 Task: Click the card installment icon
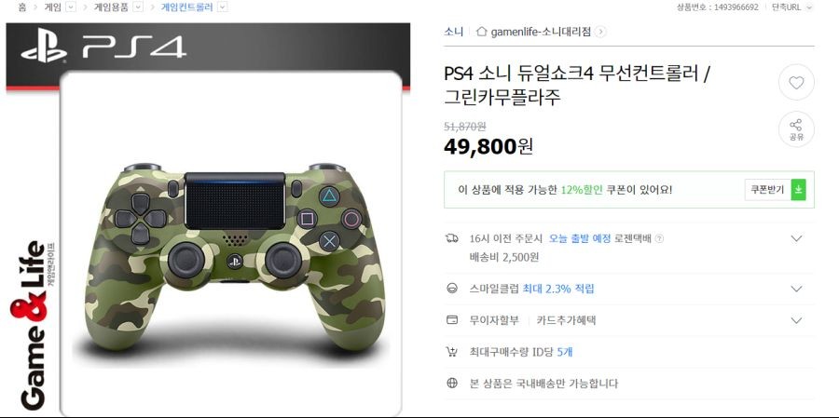pyautogui.click(x=452, y=320)
